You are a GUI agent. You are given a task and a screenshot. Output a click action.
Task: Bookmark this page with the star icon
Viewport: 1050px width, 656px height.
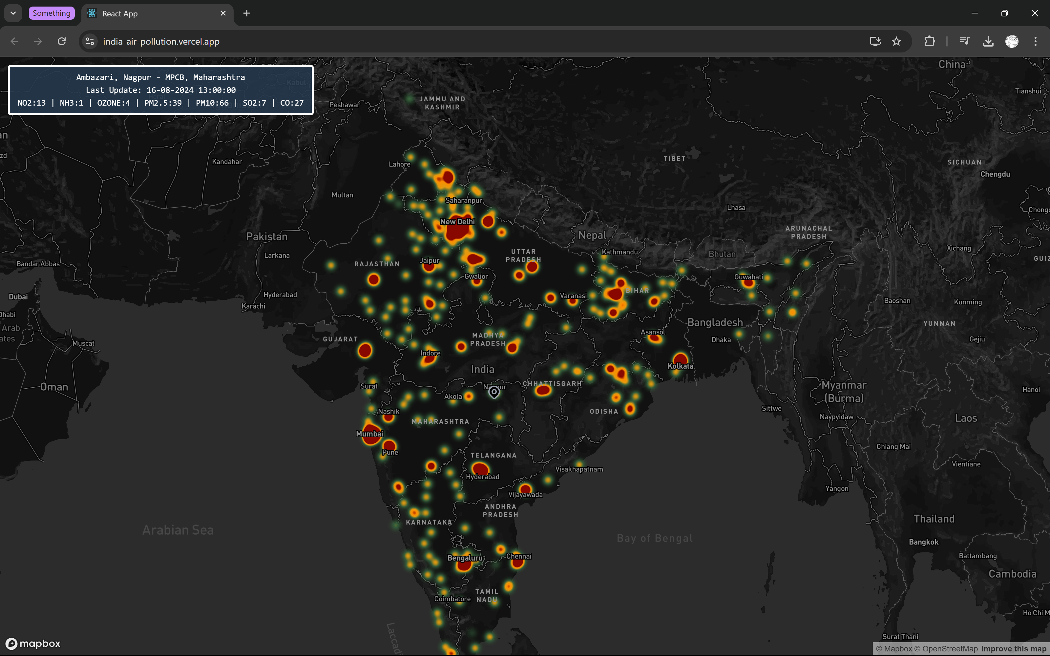pyautogui.click(x=896, y=41)
